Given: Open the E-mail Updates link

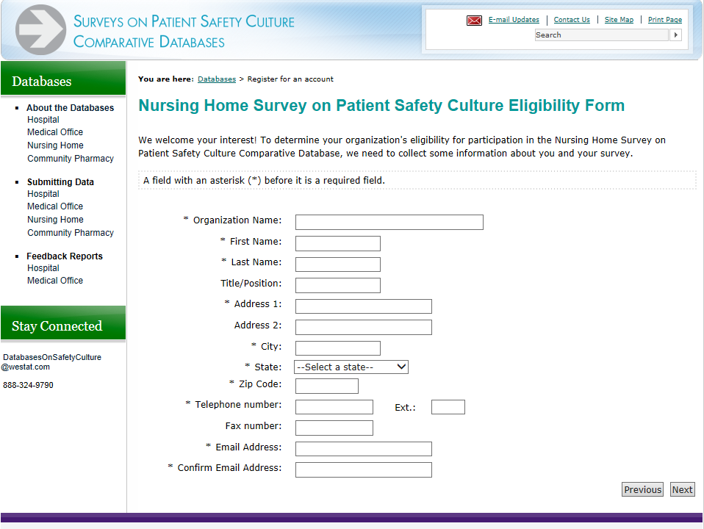Looking at the screenshot, I should 514,20.
